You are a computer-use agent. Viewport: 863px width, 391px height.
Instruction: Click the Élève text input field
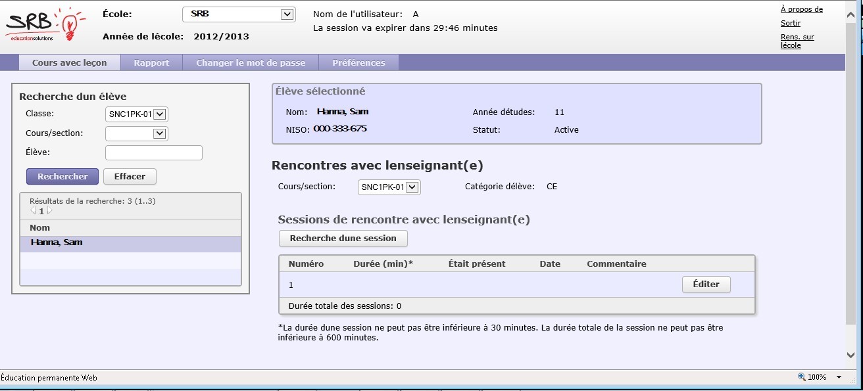point(154,153)
